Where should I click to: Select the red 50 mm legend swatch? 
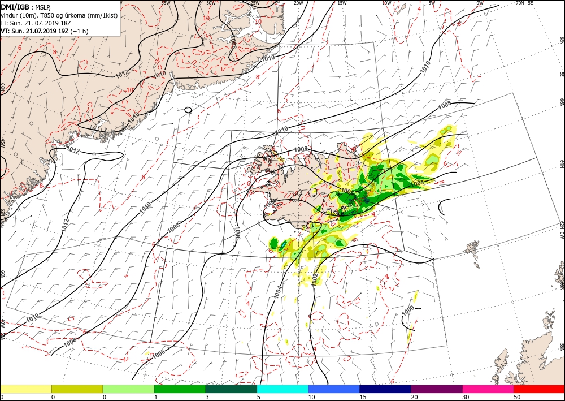pyautogui.click(x=539, y=389)
